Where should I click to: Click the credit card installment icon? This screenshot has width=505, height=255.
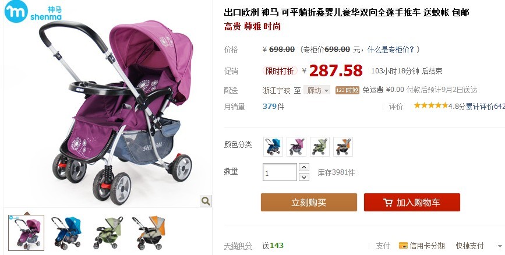[403, 246]
